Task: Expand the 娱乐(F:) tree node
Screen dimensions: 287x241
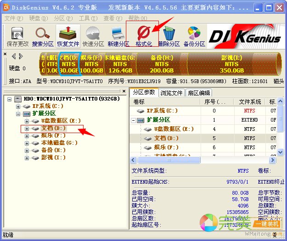Action: click(27, 136)
